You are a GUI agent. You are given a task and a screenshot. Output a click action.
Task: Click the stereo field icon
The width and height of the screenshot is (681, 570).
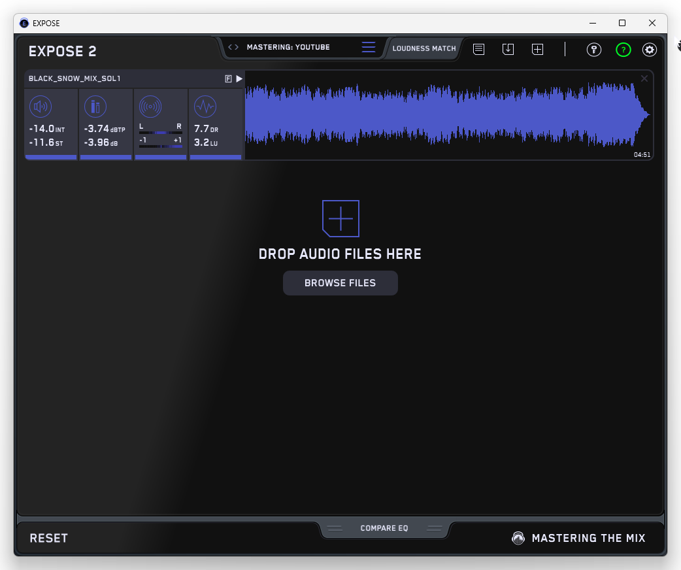coord(150,106)
